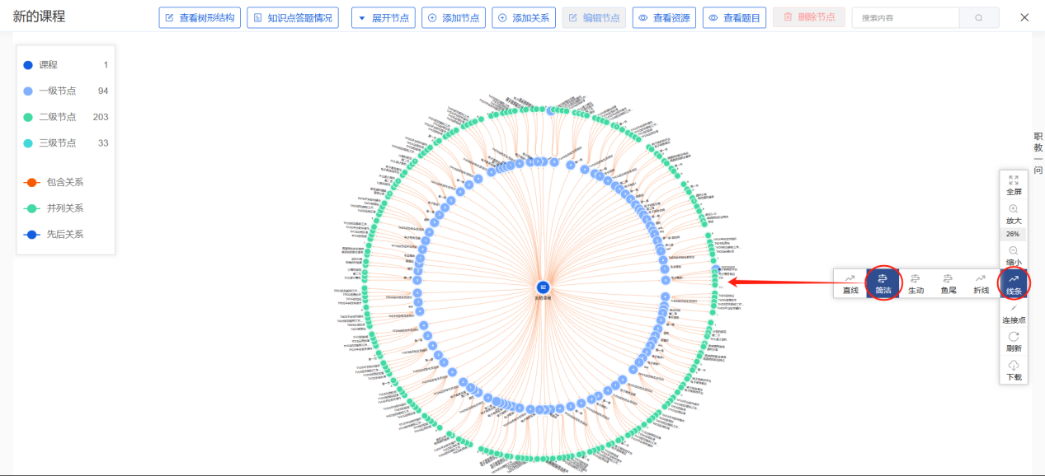This screenshot has width=1045, height=476.
Task: Choose the 鱼尾 fishtail line style
Action: [x=949, y=284]
